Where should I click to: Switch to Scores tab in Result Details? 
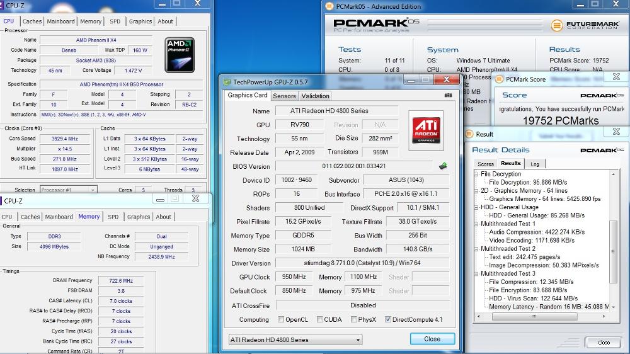[x=485, y=164]
